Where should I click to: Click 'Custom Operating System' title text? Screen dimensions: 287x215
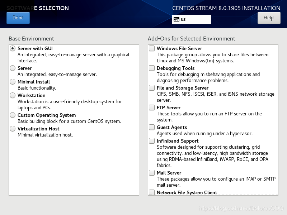pos(47,115)
